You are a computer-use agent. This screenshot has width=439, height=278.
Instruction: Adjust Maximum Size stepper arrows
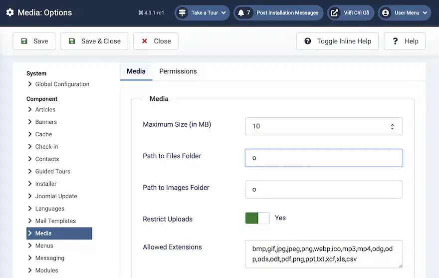392,126
